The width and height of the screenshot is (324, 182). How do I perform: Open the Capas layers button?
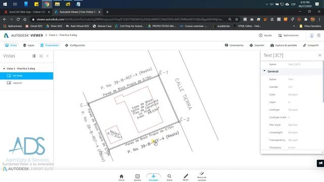click(x=28, y=45)
